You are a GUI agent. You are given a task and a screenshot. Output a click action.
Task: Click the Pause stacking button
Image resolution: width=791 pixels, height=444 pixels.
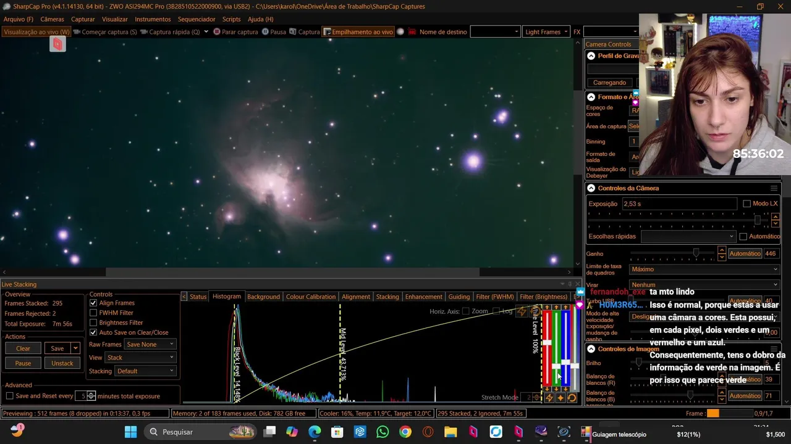23,363
